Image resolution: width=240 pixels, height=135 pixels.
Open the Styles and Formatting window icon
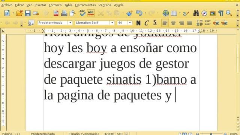31,23
